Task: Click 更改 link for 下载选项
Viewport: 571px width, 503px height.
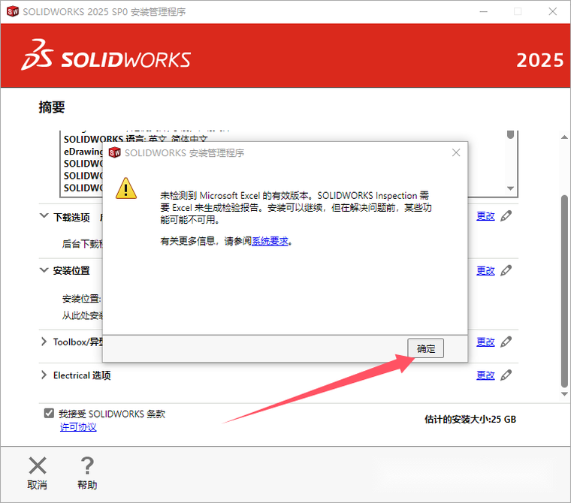Action: [x=485, y=216]
